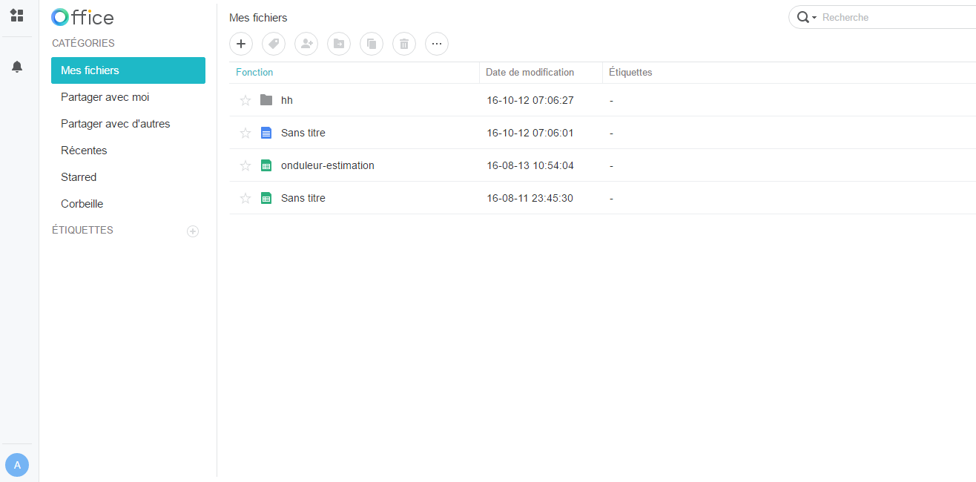Image resolution: width=976 pixels, height=482 pixels.
Task: Sort by Étiquettes column header
Action: pyautogui.click(x=630, y=73)
